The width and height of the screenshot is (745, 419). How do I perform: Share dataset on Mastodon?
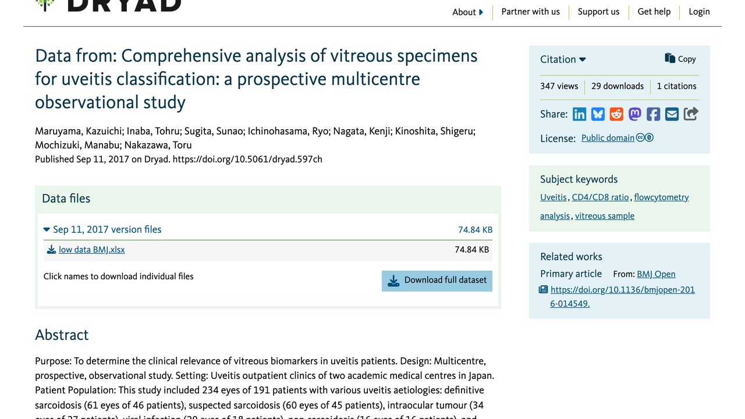tap(635, 114)
